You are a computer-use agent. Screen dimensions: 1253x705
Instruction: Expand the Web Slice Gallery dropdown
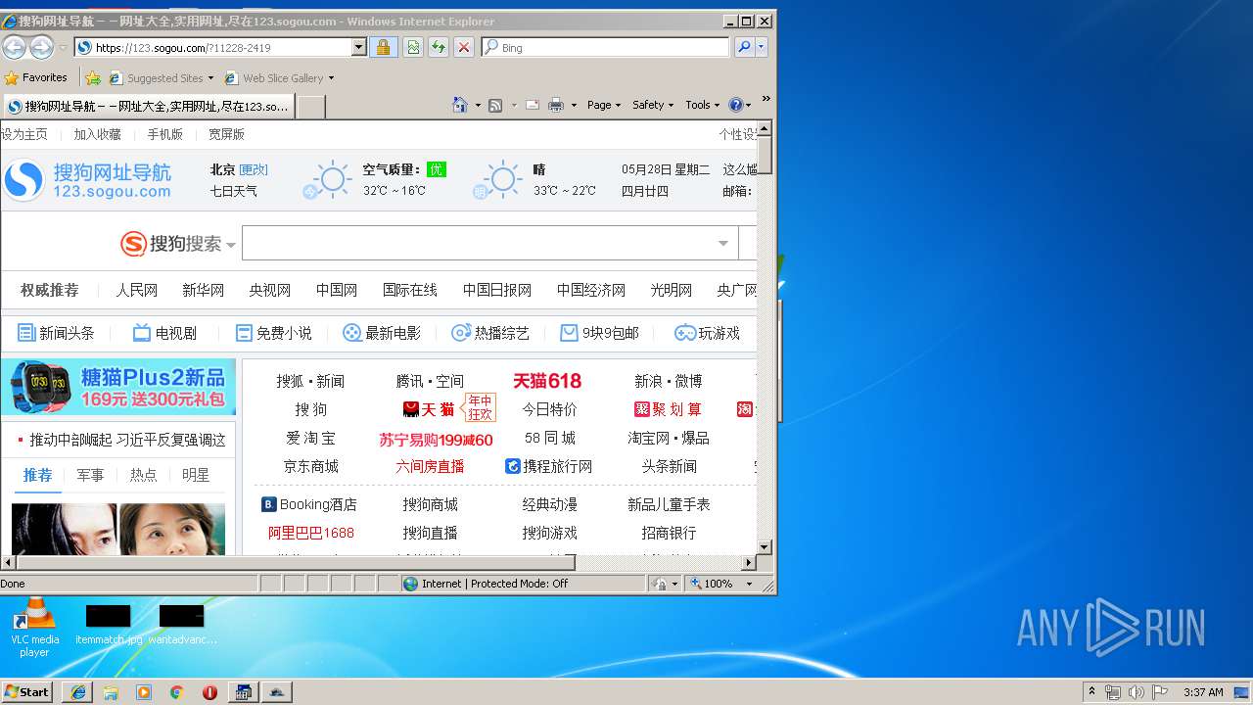click(x=331, y=78)
